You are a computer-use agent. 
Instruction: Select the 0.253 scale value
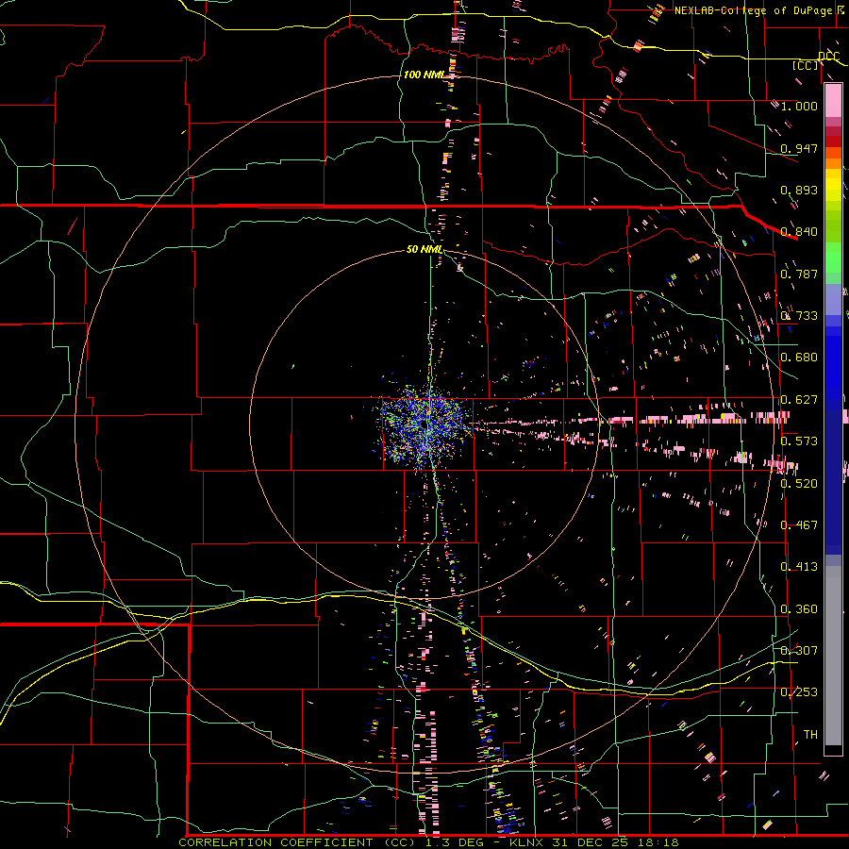(799, 692)
